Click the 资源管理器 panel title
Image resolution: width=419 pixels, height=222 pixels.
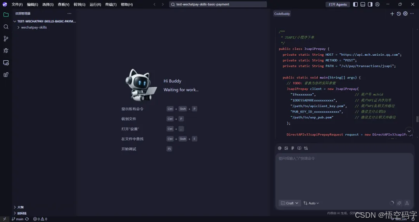23,13
